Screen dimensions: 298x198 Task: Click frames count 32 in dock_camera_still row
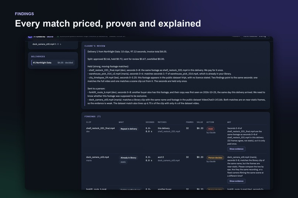(x=187, y=157)
